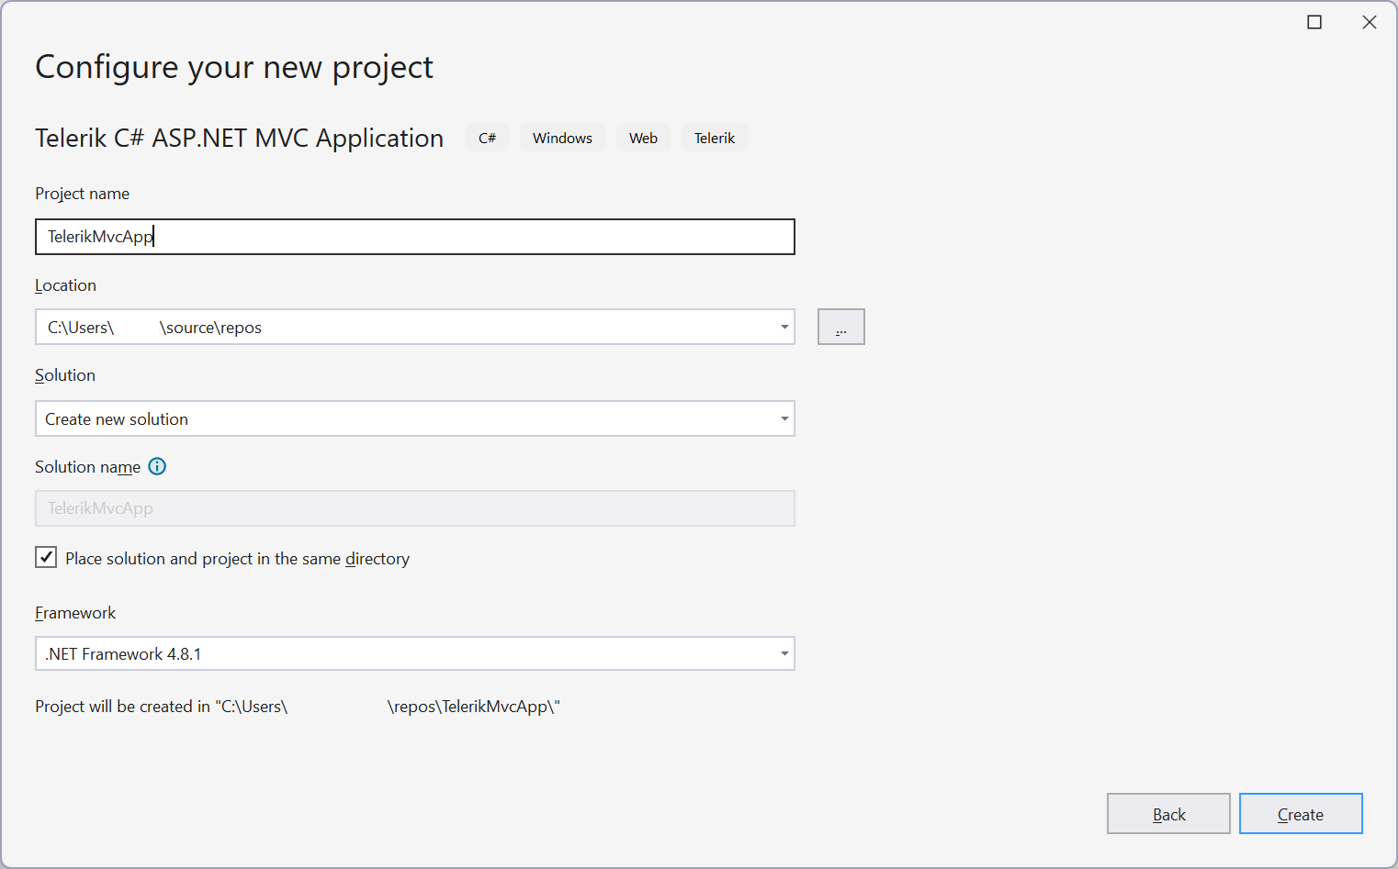Click the Telerik C# ASP.NET MVC Application heading
Image resolution: width=1398 pixels, height=869 pixels.
click(x=239, y=138)
